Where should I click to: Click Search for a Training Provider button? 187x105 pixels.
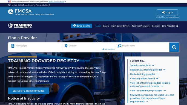[28, 91]
